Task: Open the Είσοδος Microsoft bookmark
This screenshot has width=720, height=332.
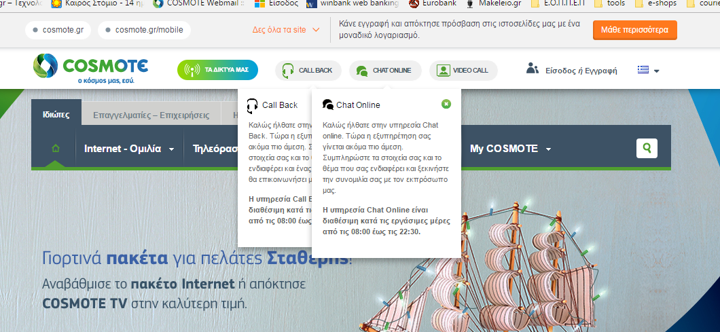Action: (x=276, y=3)
